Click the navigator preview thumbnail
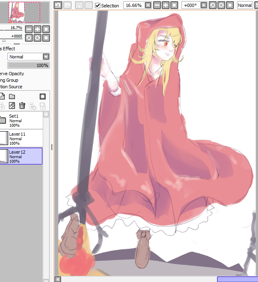Screen dimensions: 258x282 pos(25,12)
